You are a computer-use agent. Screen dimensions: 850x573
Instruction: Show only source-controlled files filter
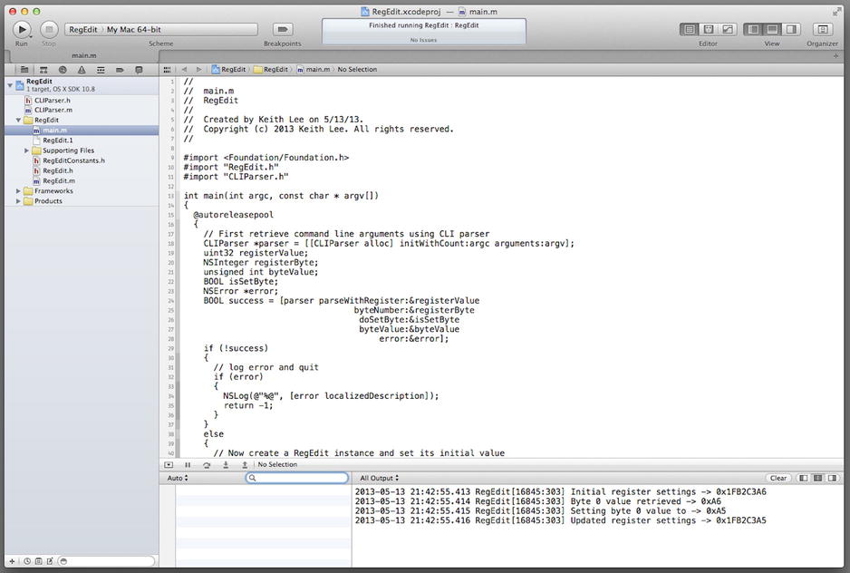coord(38,561)
